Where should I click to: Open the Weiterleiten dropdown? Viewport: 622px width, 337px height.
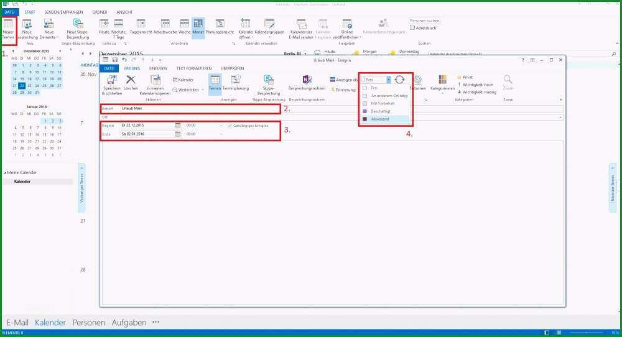pyautogui.click(x=188, y=90)
